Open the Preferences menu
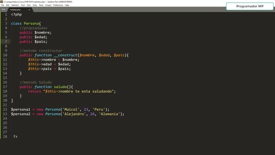 click(x=58, y=5)
